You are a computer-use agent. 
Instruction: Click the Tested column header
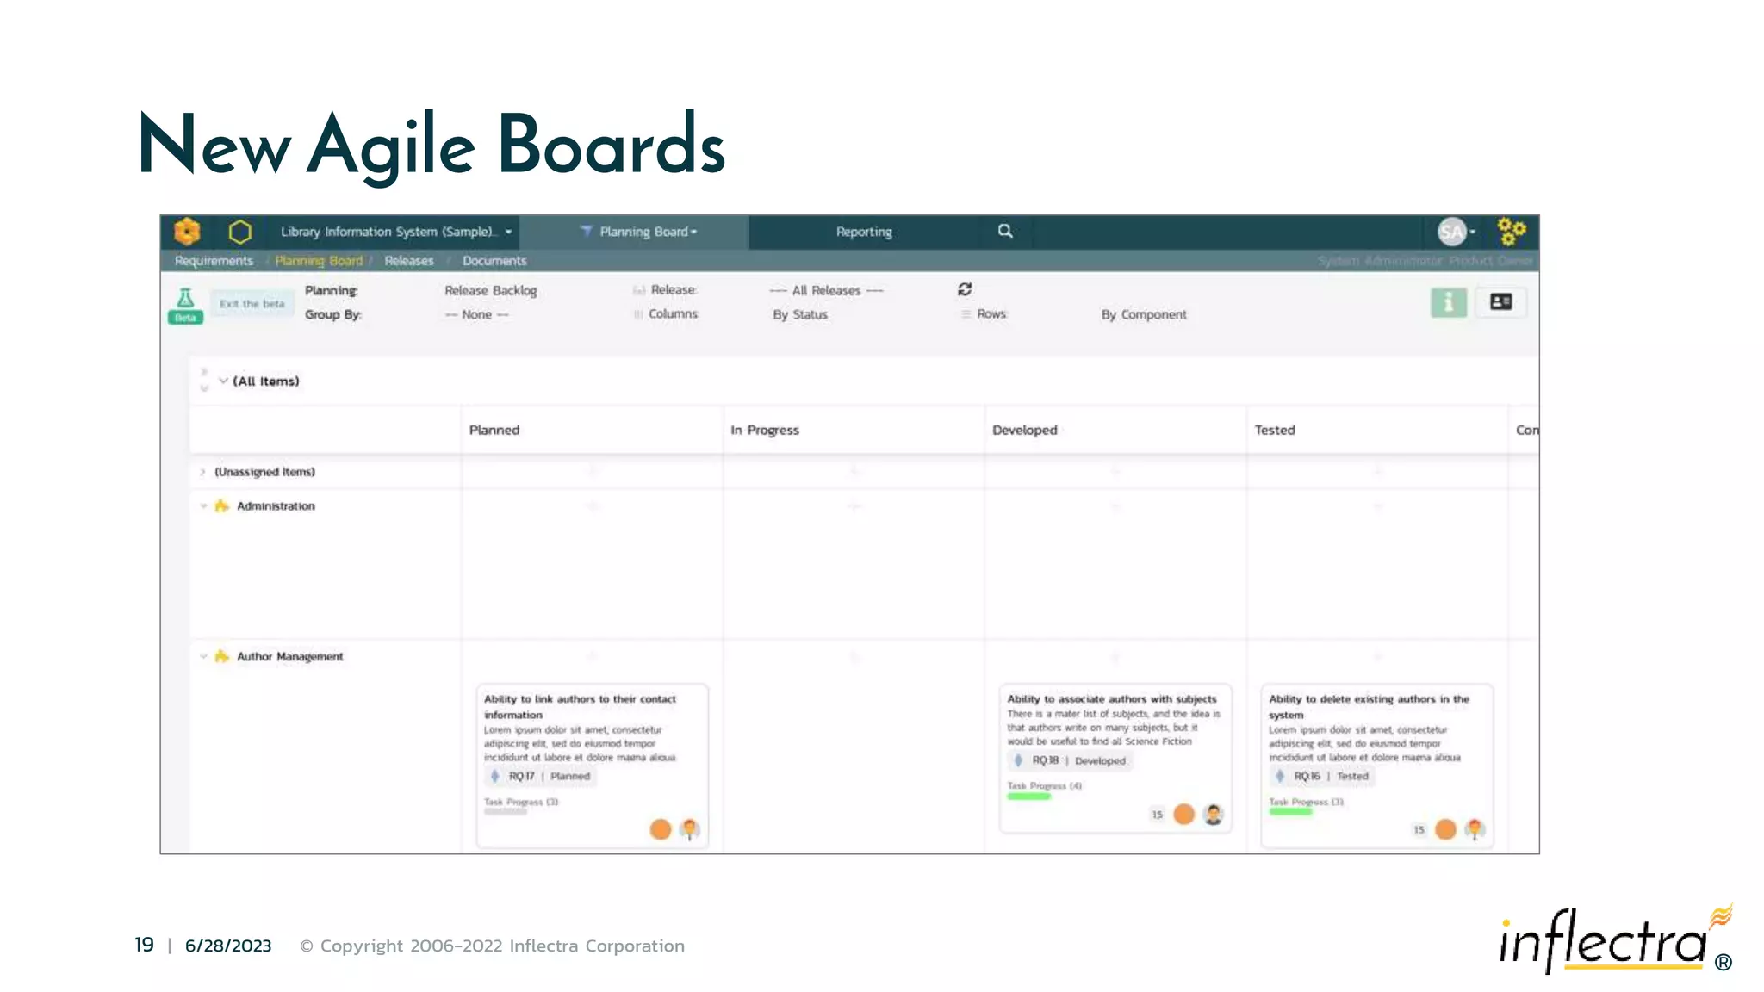coord(1275,430)
